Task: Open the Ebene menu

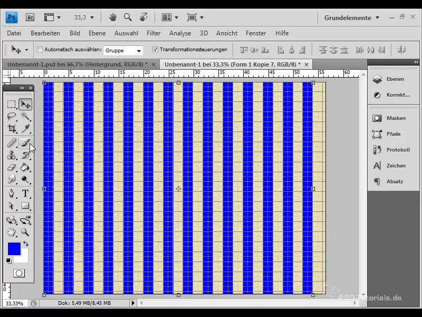Action: 97,33
